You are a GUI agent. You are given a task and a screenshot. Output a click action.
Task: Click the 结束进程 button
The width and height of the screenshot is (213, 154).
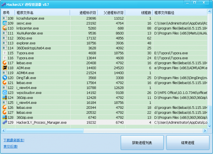pyautogui.click(x=188, y=143)
